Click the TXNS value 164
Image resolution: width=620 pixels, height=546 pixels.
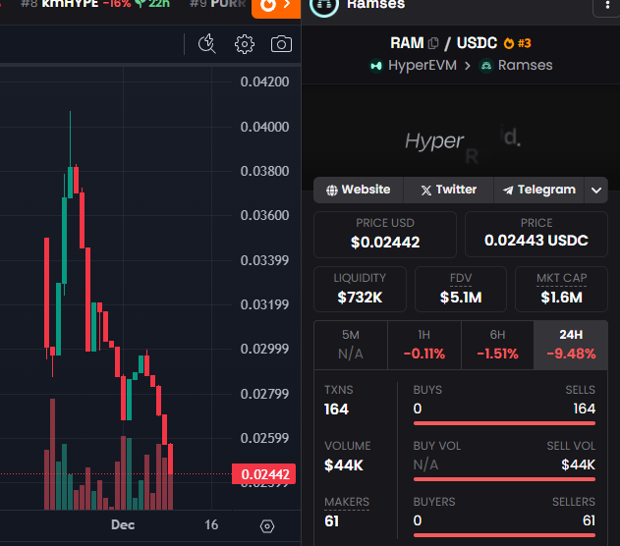(x=336, y=409)
